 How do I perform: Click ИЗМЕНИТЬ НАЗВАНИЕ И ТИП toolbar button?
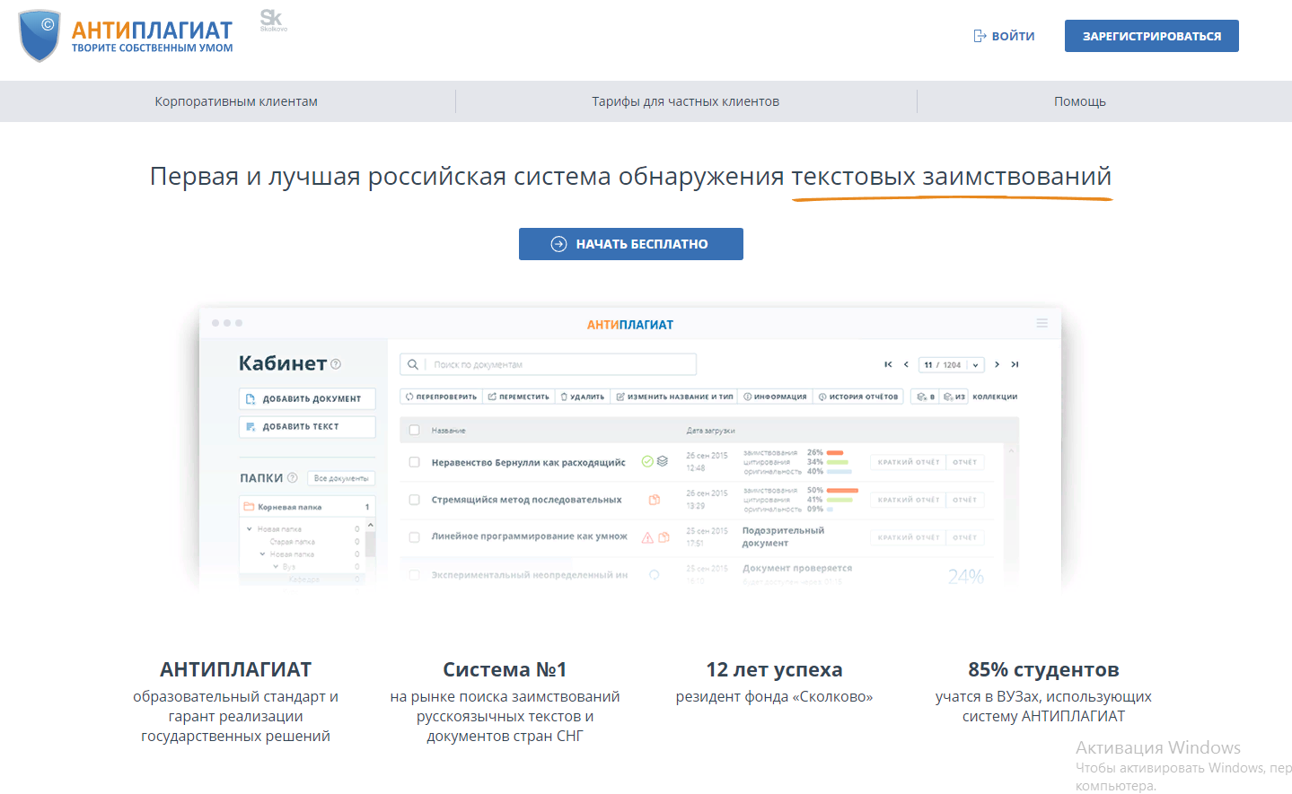pos(674,397)
